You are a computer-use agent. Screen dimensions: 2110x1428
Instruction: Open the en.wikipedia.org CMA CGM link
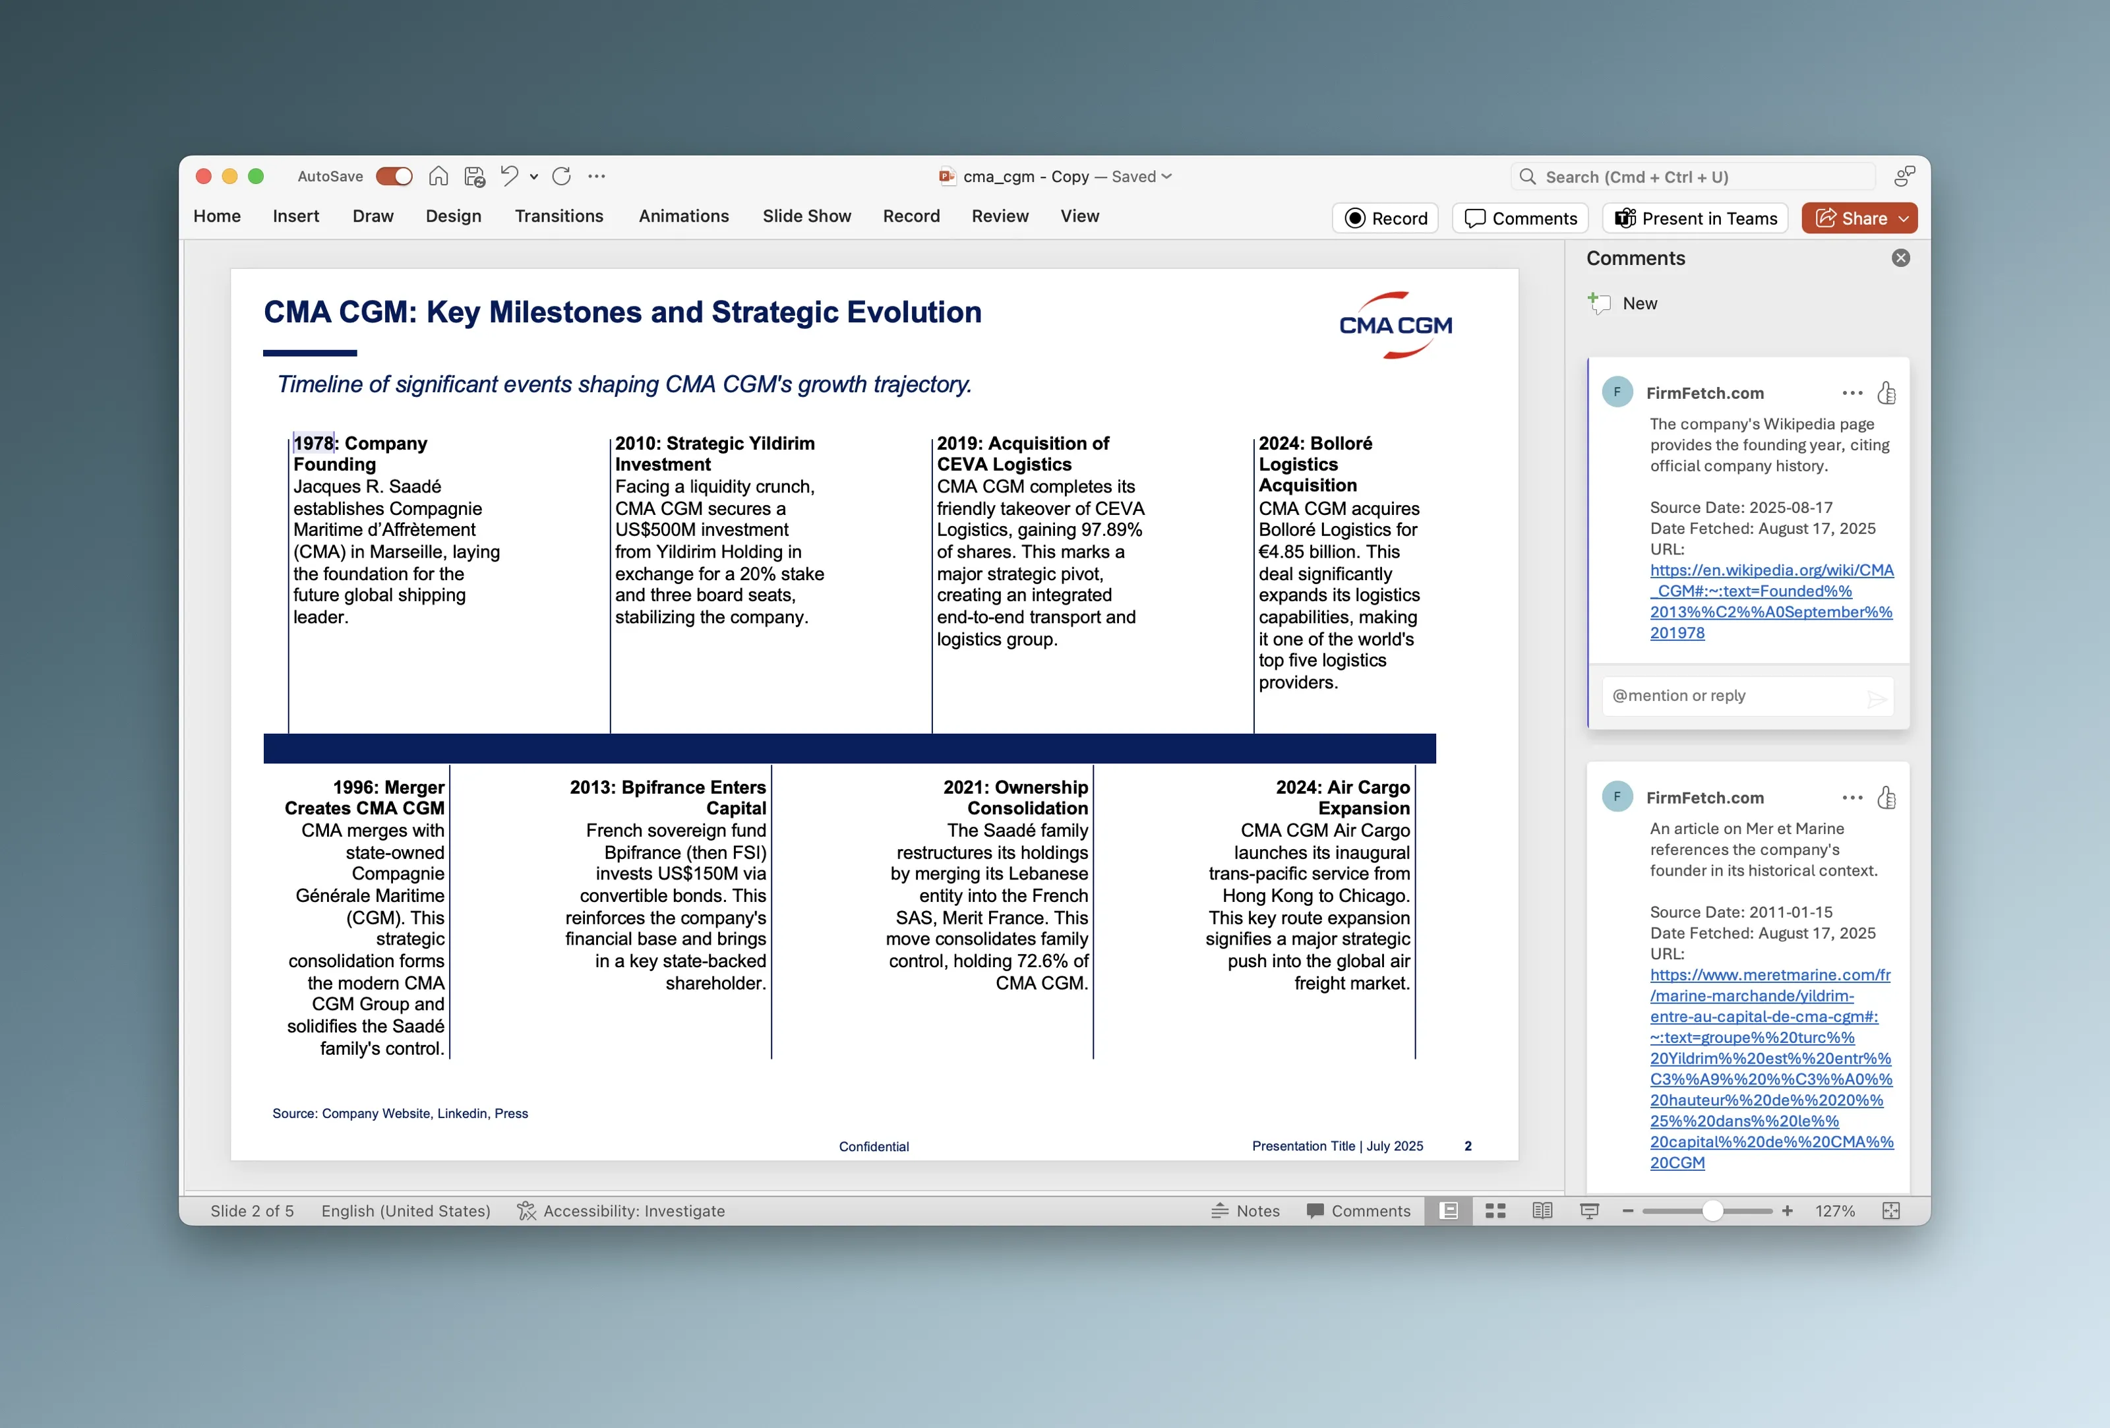[x=1771, y=601]
